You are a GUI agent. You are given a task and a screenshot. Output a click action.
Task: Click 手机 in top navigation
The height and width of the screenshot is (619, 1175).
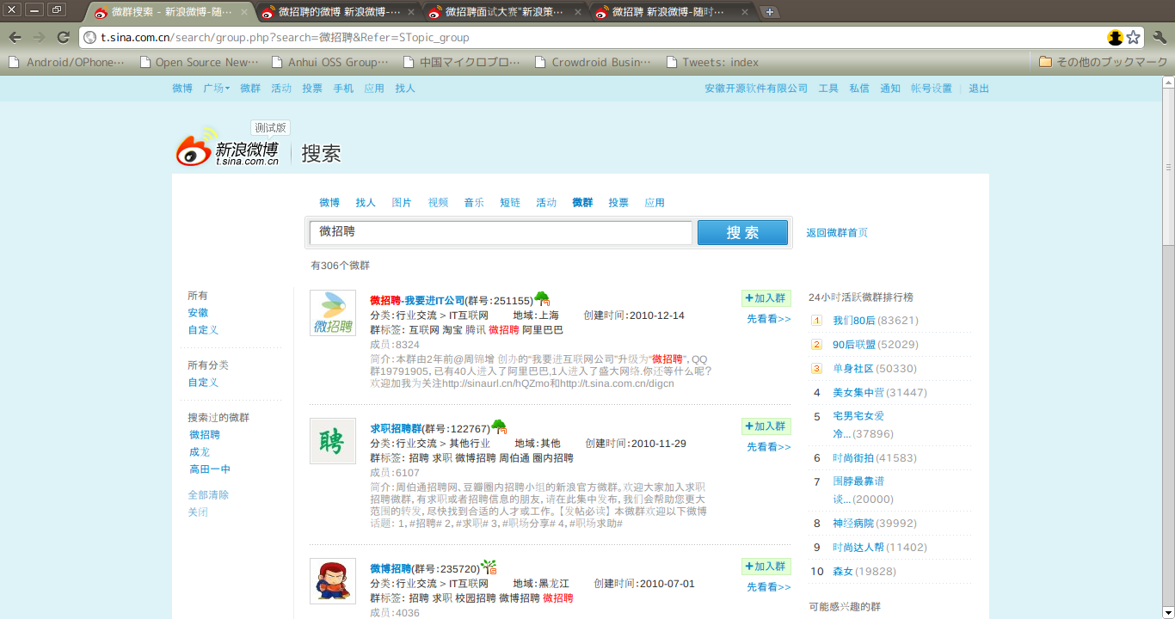coord(343,89)
